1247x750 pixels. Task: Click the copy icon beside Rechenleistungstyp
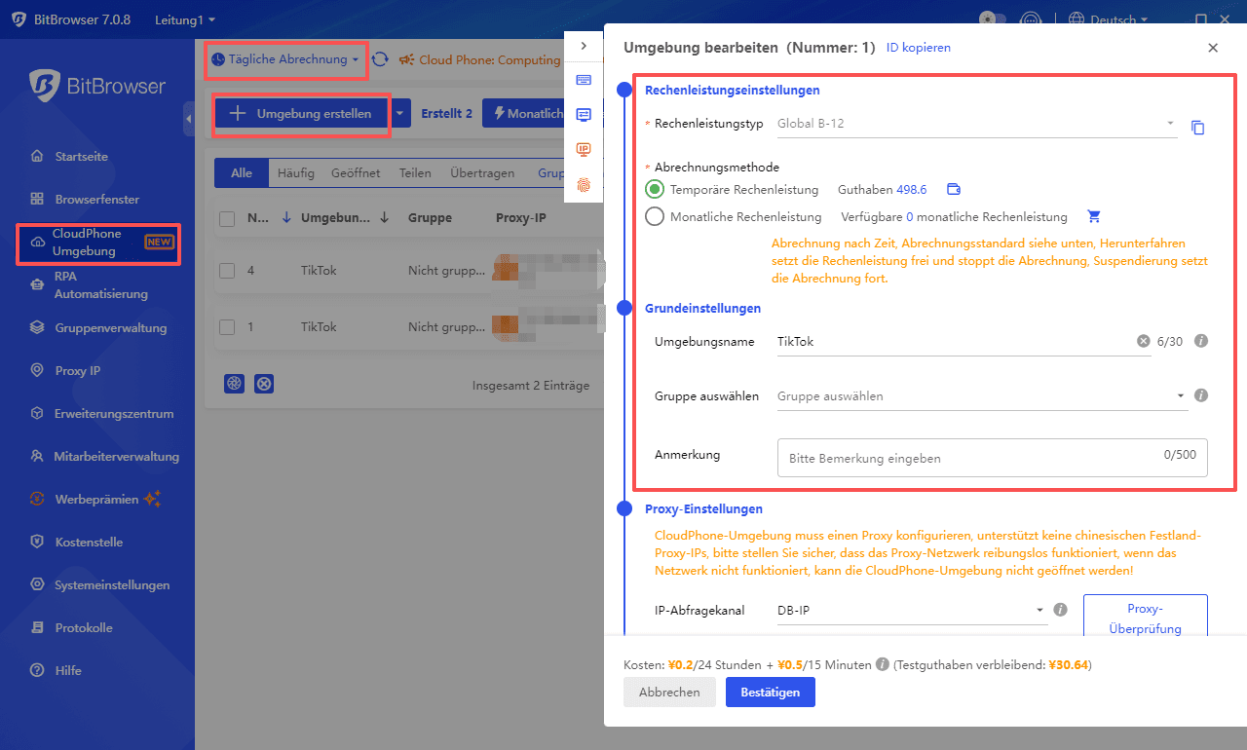(1198, 128)
